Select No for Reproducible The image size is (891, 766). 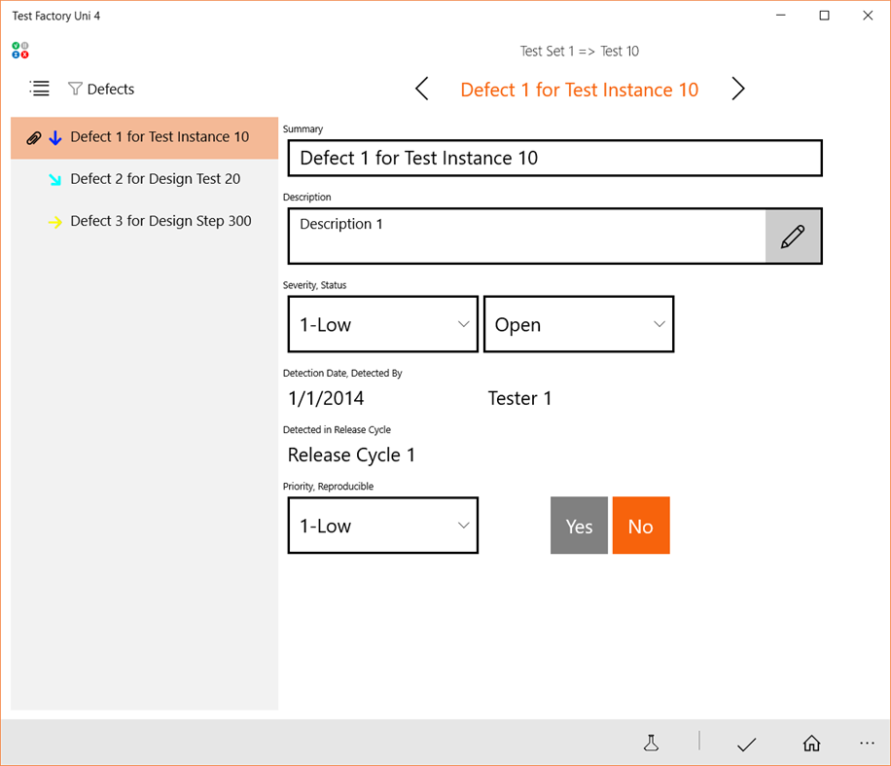641,526
